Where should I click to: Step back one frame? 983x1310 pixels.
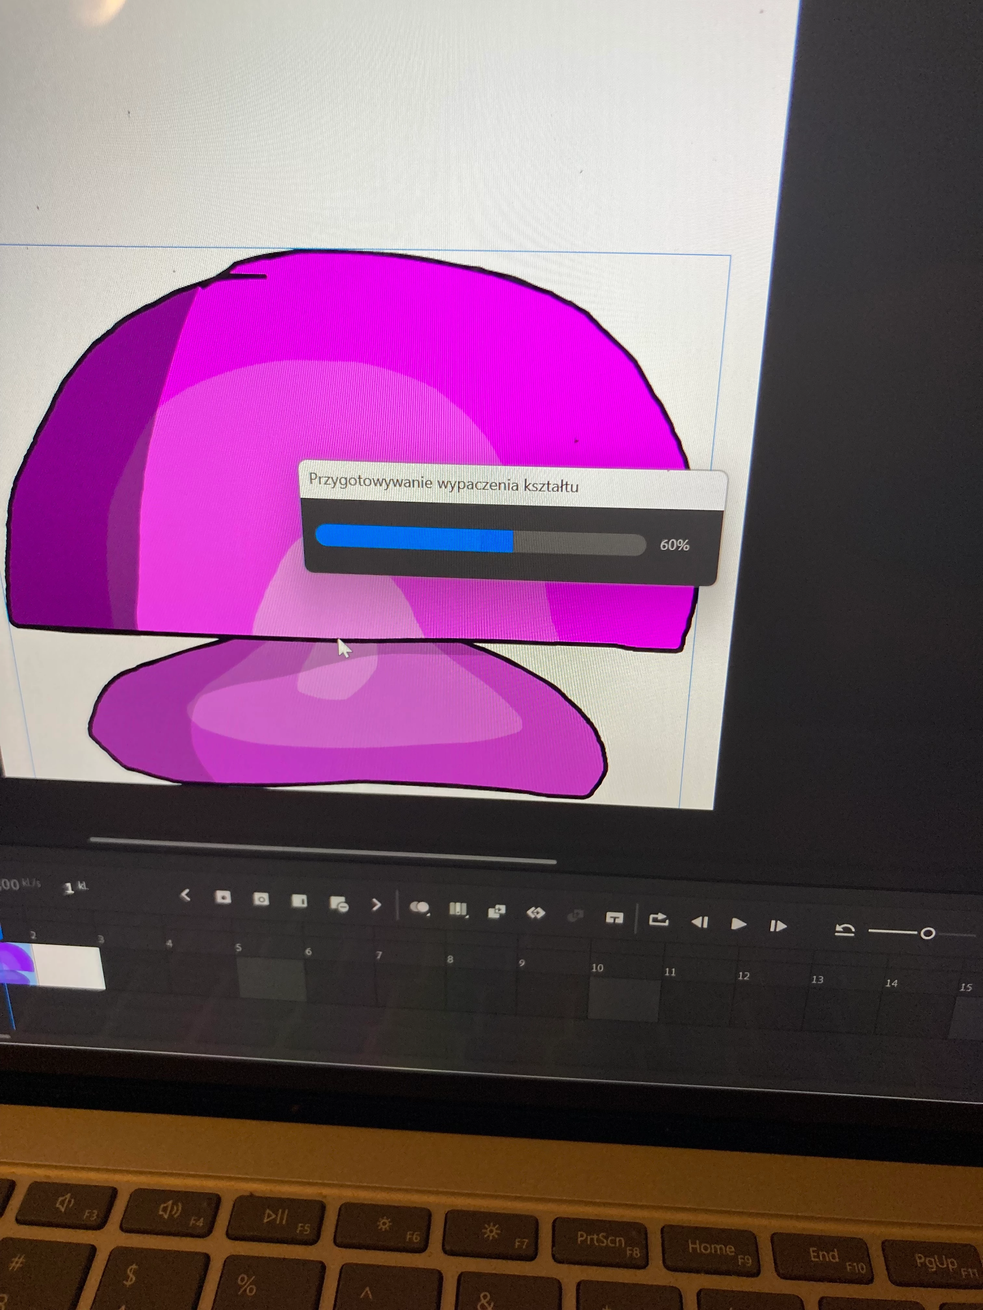700,922
